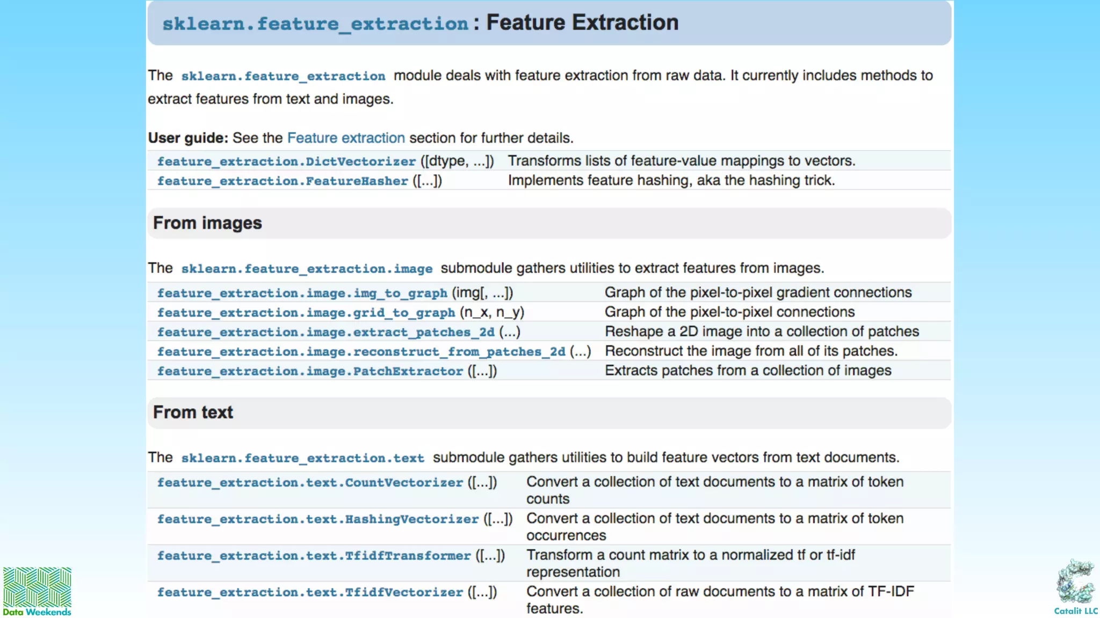Open the FeatureHasher documentation link

tap(283, 181)
